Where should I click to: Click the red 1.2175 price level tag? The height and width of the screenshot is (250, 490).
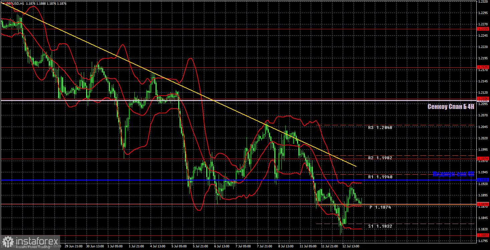[x=483, y=67]
